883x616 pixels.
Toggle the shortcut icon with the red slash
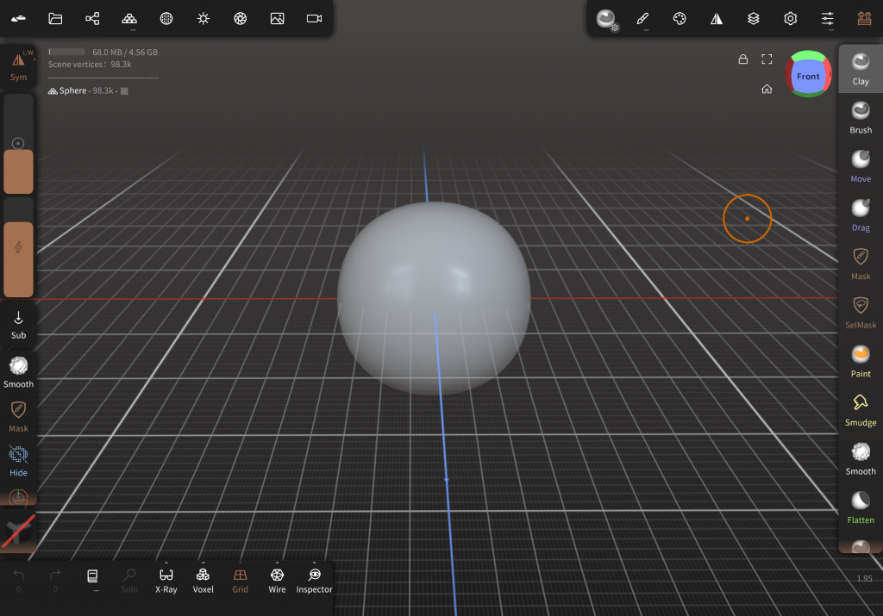point(19,531)
